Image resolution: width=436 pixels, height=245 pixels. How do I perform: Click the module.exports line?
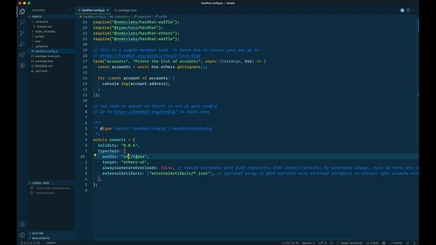coord(114,140)
